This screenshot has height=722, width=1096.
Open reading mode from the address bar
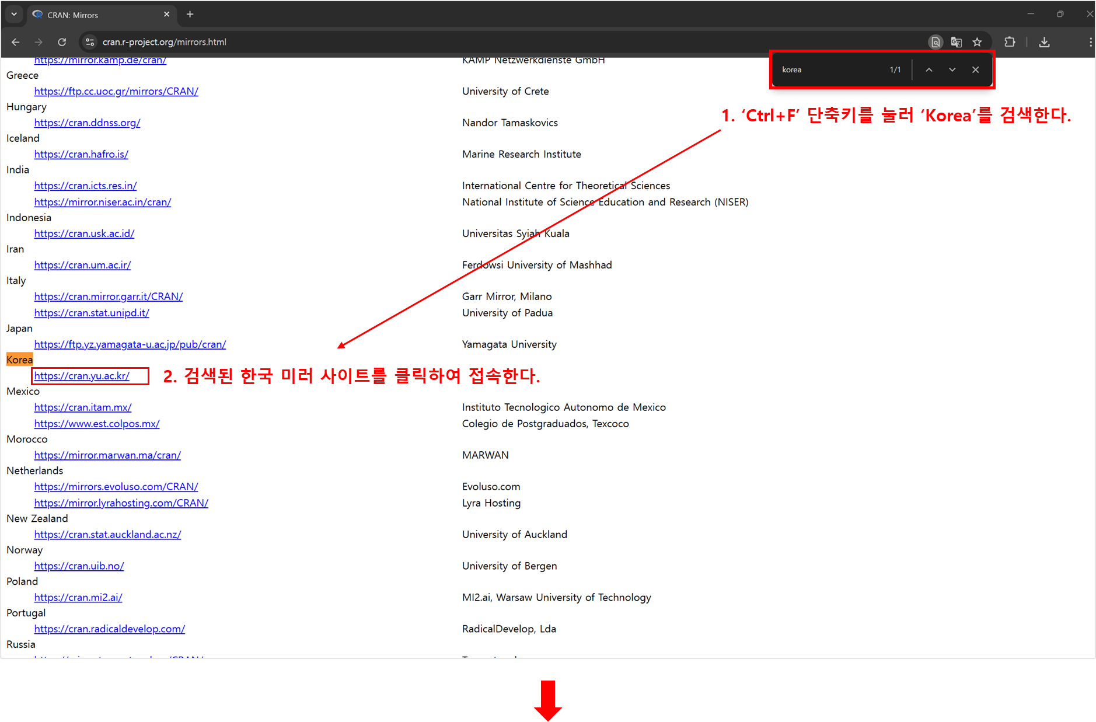936,41
